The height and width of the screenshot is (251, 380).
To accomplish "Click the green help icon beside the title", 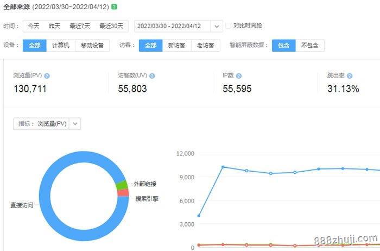I will pos(113,7).
